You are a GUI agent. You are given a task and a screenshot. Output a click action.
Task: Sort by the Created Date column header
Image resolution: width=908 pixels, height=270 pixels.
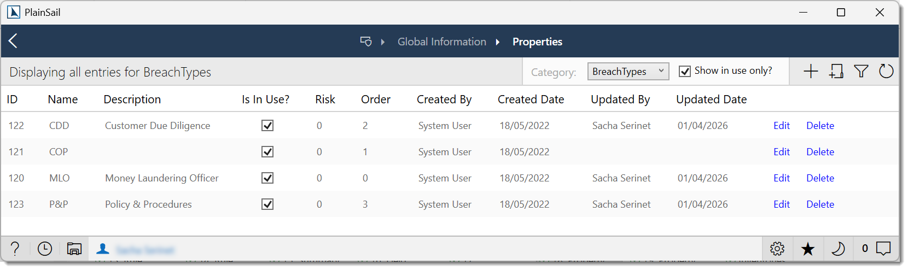pyautogui.click(x=531, y=99)
